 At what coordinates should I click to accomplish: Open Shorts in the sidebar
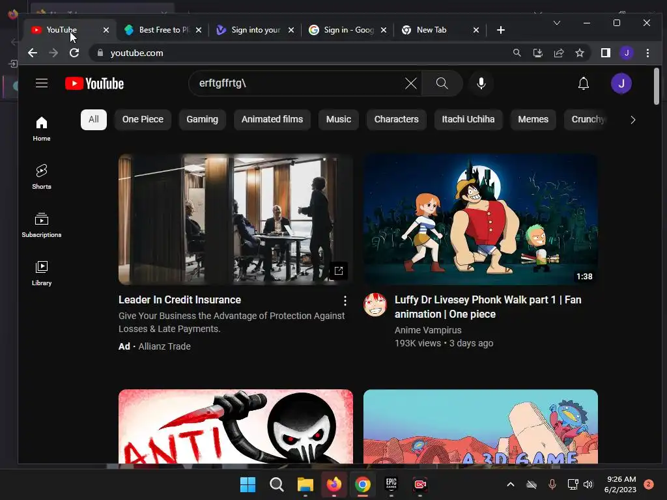click(x=42, y=177)
